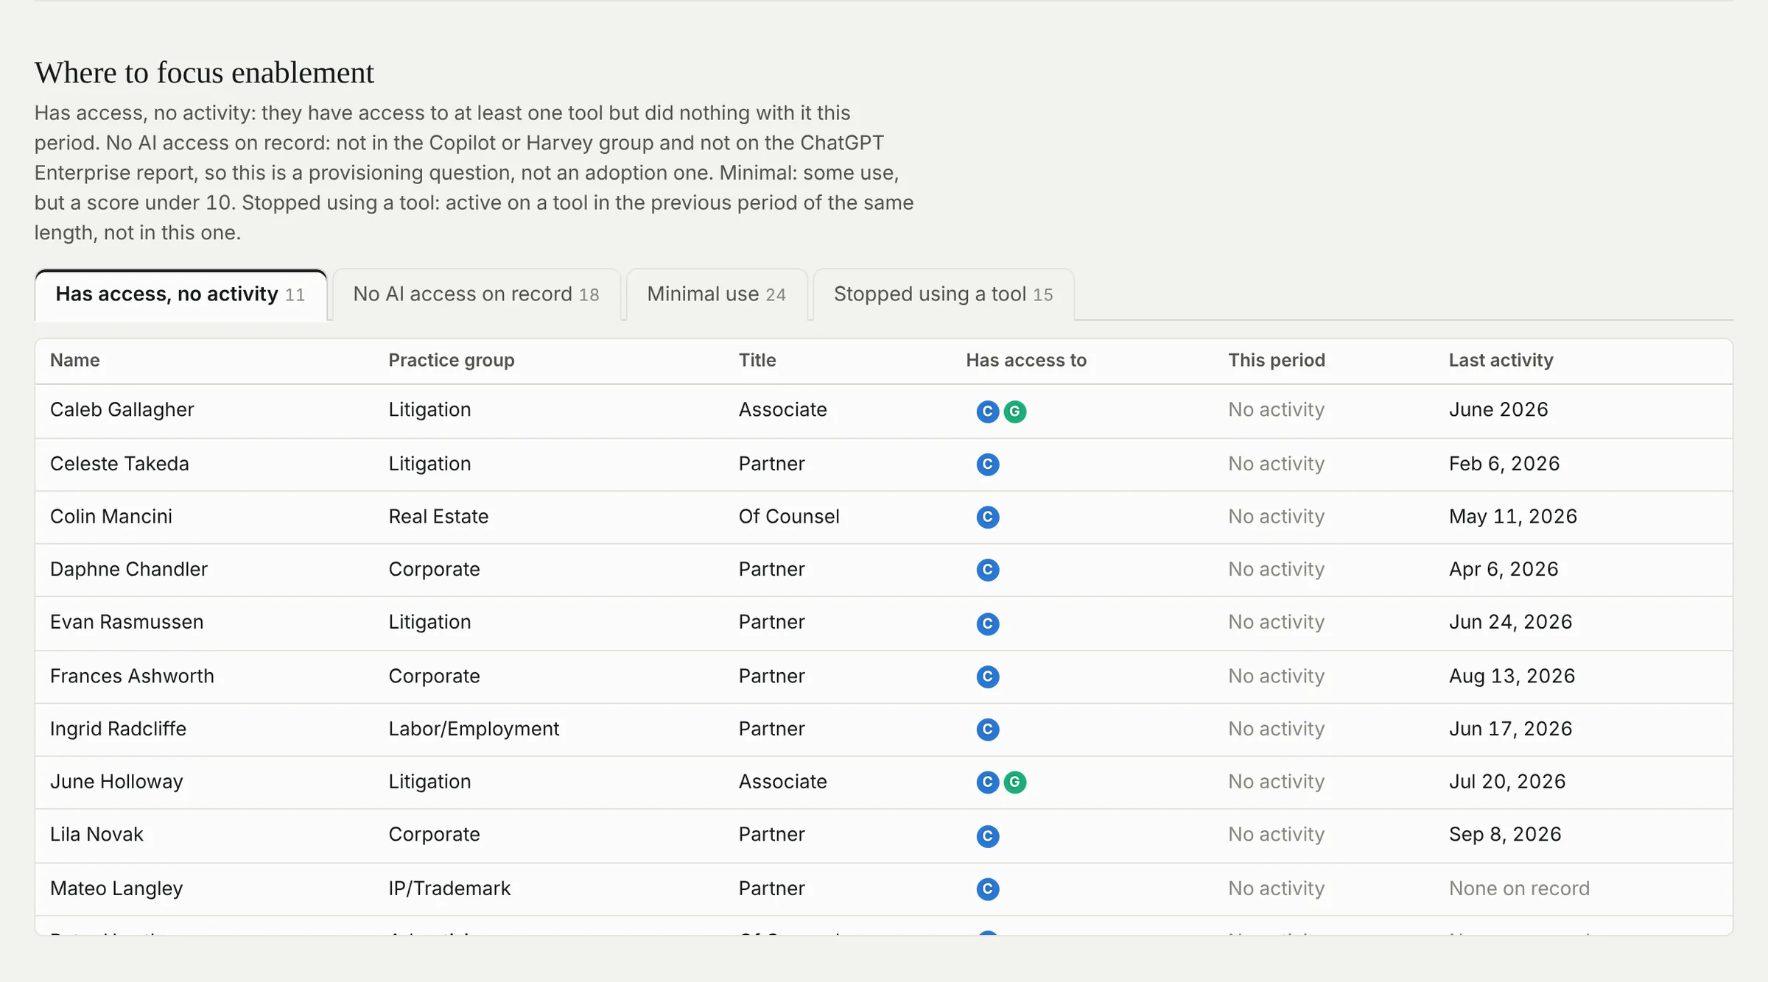The image size is (1768, 982).
Task: Select the name June Holloway
Action: (x=116, y=781)
